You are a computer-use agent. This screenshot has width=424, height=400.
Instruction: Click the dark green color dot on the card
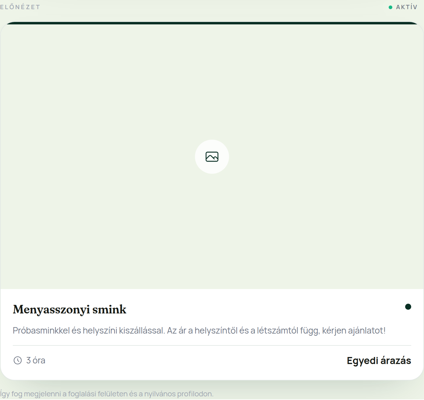(408, 307)
